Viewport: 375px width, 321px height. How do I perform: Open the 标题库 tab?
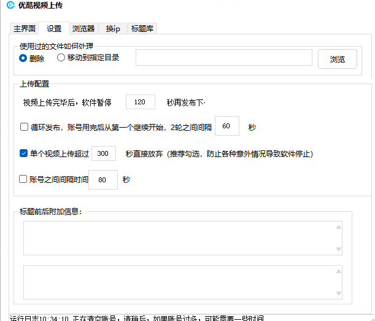pos(142,29)
